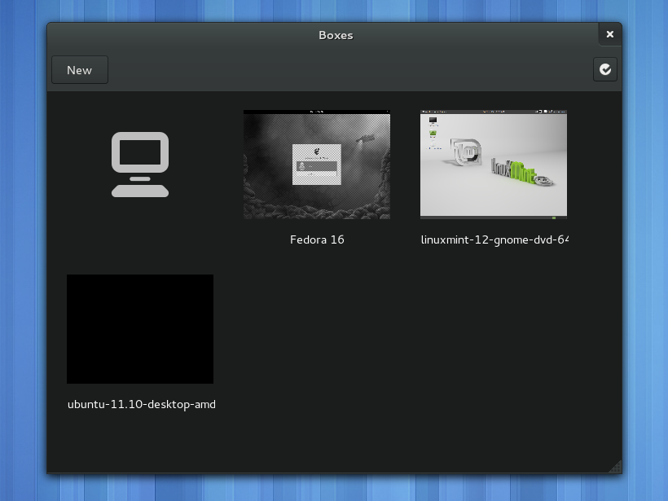Image resolution: width=668 pixels, height=501 pixels.
Task: Open the unnamed box with computer icon
Action: click(x=140, y=165)
